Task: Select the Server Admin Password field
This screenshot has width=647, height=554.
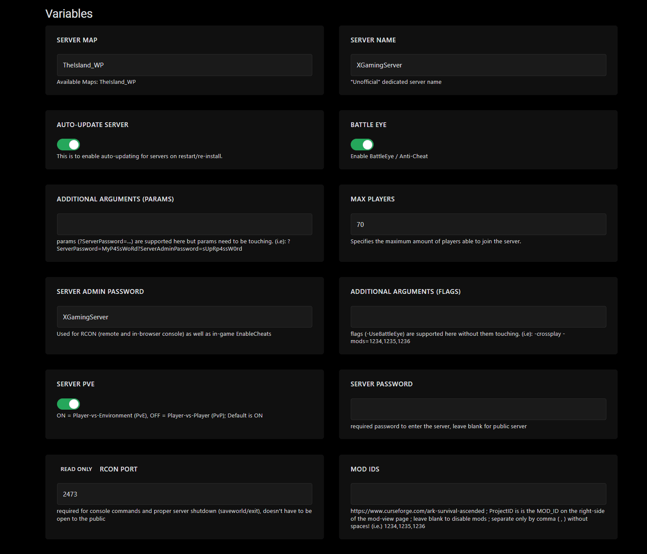Action: [x=184, y=317]
